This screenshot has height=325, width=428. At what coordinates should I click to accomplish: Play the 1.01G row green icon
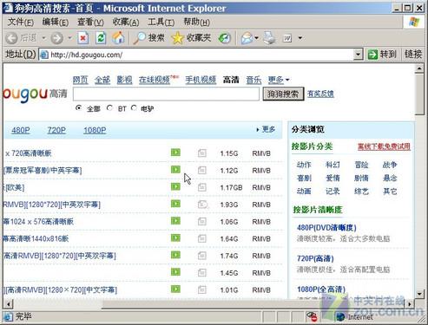[175, 289]
